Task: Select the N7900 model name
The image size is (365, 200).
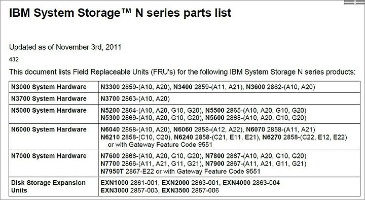Action: pos(214,163)
